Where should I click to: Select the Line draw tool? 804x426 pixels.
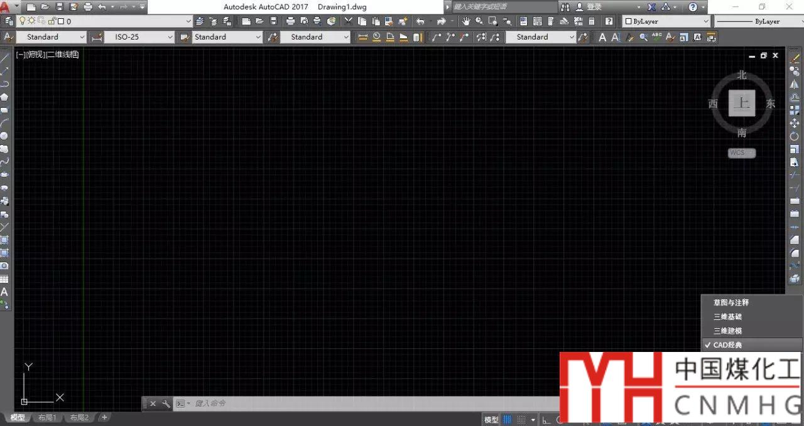pos(4,58)
